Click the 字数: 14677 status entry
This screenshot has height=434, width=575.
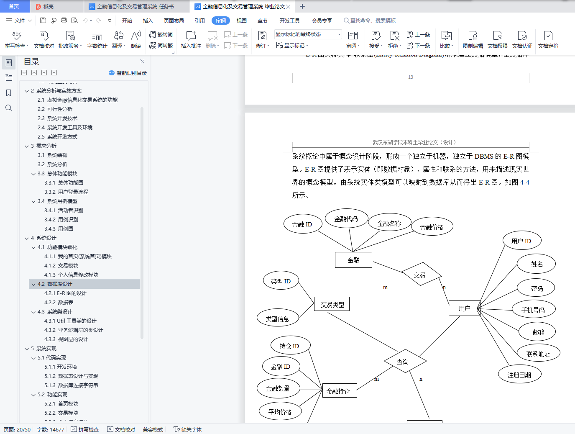click(51, 429)
